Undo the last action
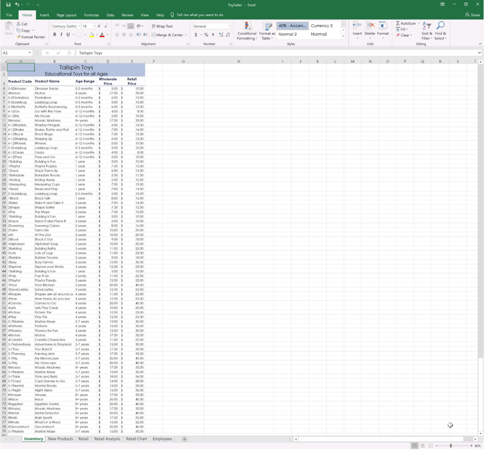The height and width of the screenshot is (450, 485). pyautogui.click(x=17, y=5)
